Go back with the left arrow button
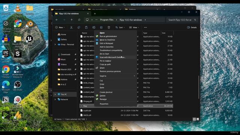The image size is (240, 135). [57, 20]
